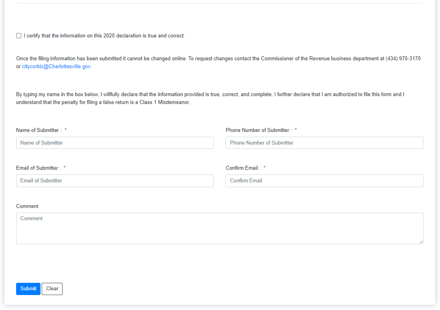This screenshot has width=440, height=310.
Task: Click the red asterisk beside Confirm Email
Action: pyautogui.click(x=264, y=167)
